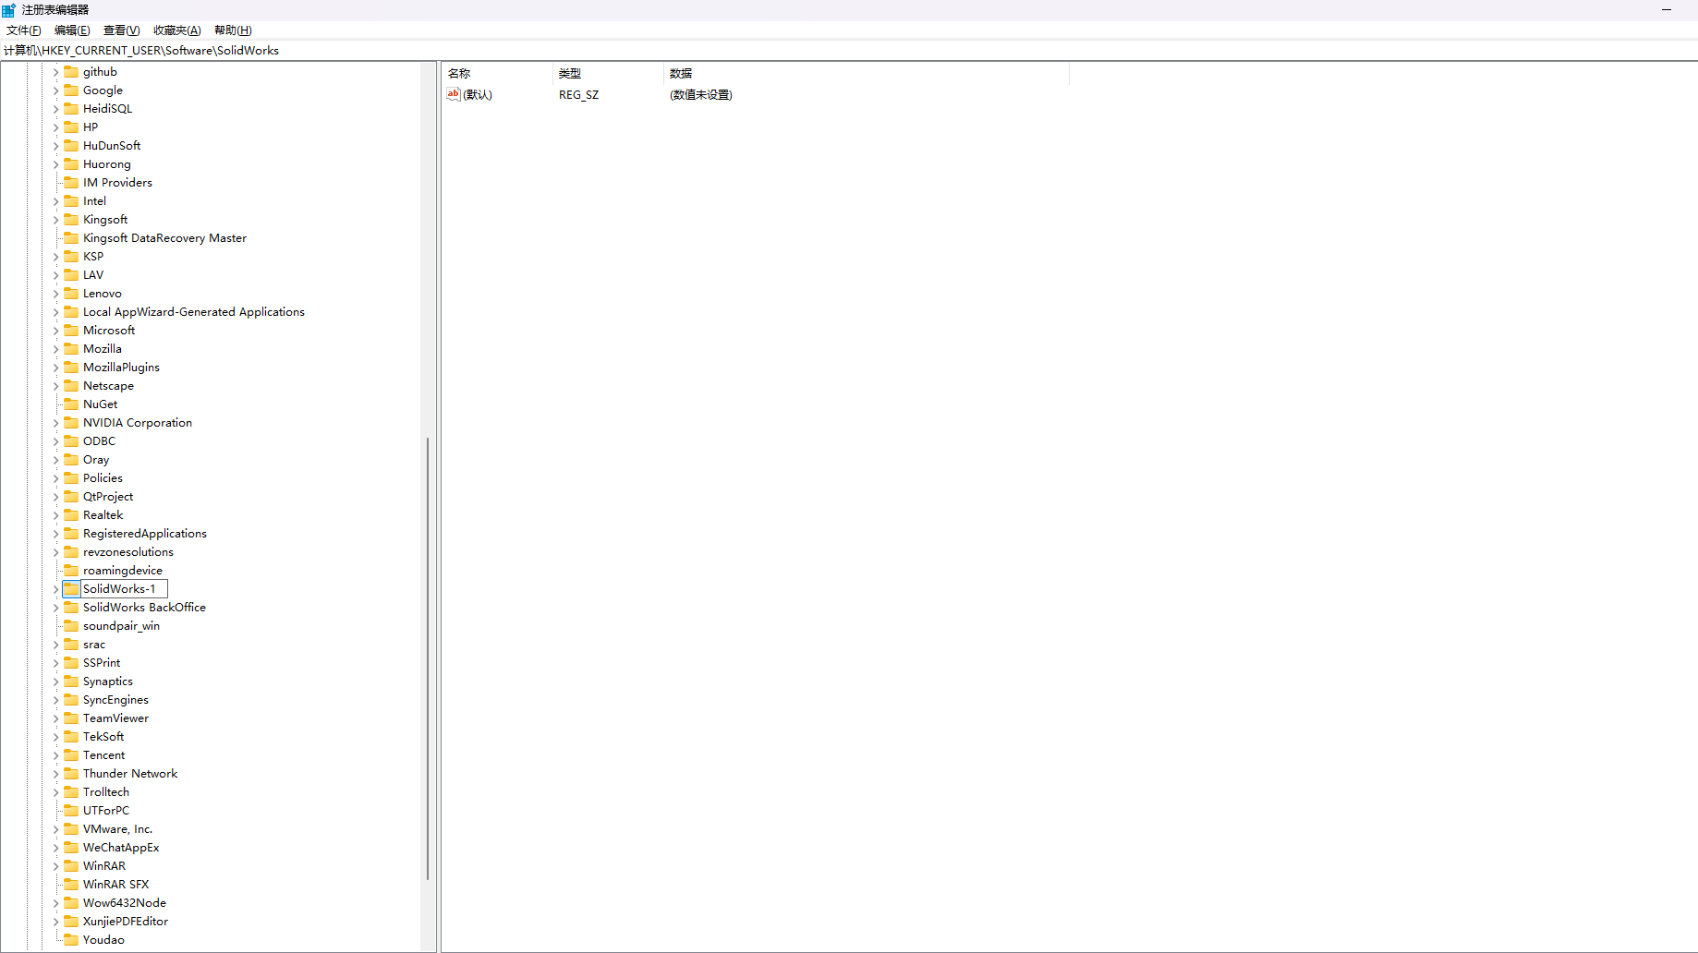The height and width of the screenshot is (953, 1698).
Task: Select the TekSoft key
Action: click(103, 737)
